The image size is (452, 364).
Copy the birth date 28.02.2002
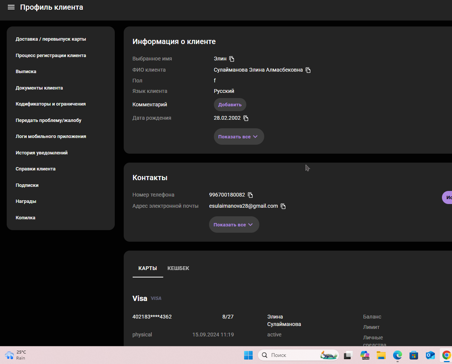point(246,118)
